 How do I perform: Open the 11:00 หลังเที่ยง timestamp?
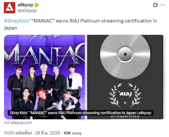pyautogui.click(x=18, y=133)
